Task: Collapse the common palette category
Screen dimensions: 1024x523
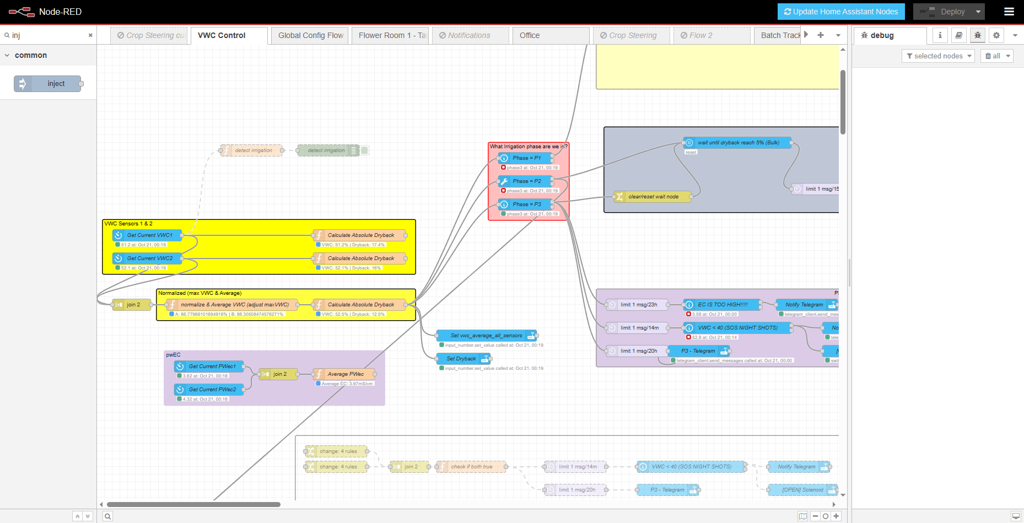Action: 7,56
